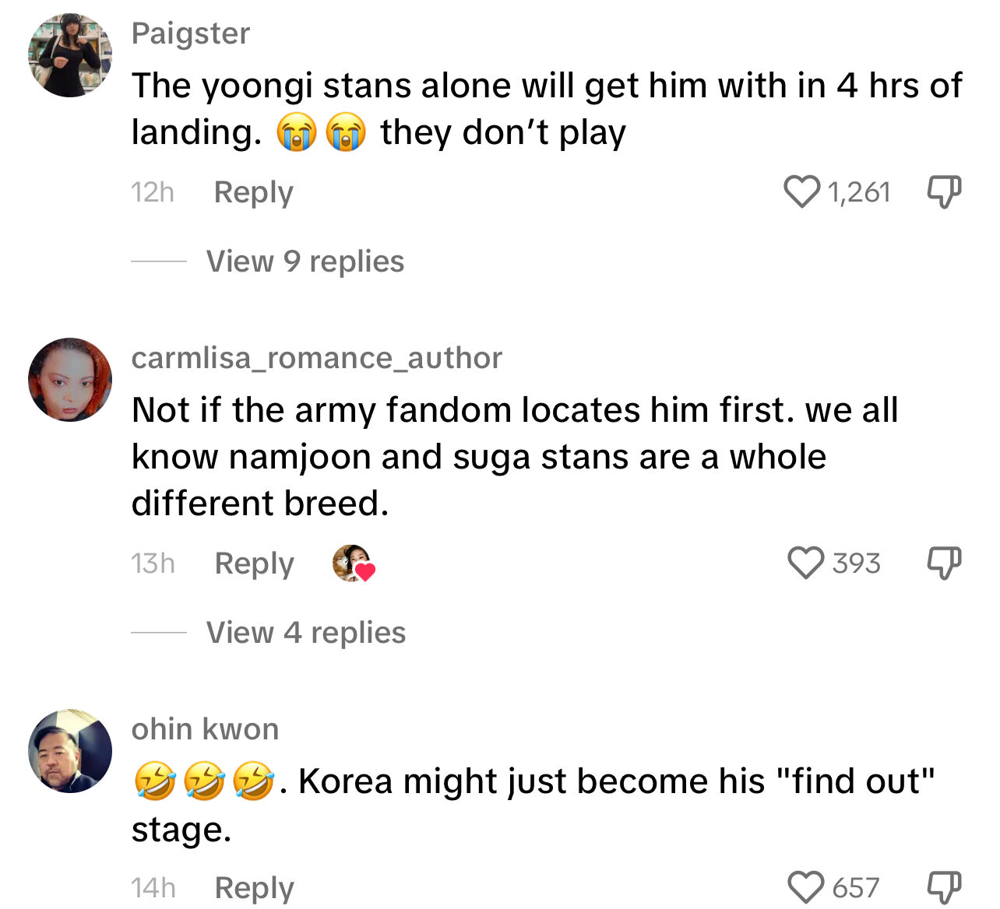Visit Paigster's profile via username

(x=191, y=33)
